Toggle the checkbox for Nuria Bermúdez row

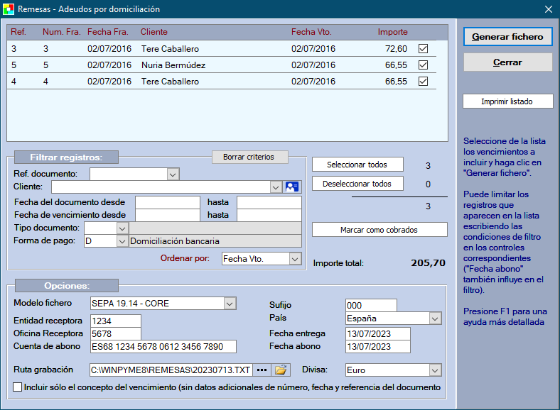(424, 65)
